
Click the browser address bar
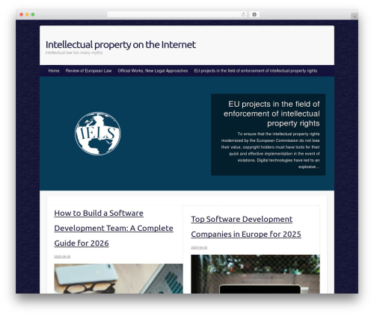tap(177, 14)
